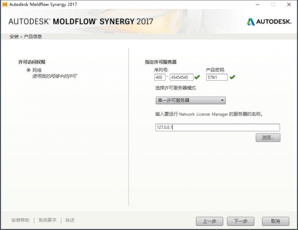The height and width of the screenshot is (230, 298).
Task: Click the product key field containing 579I1
Action: (217, 77)
